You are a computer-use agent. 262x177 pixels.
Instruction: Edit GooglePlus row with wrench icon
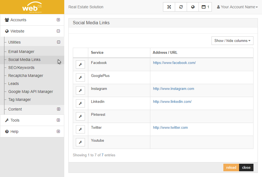click(x=80, y=77)
